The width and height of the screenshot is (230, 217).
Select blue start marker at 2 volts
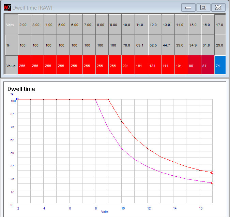(17, 99)
